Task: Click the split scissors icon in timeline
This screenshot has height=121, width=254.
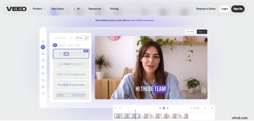Action: coord(116,108)
